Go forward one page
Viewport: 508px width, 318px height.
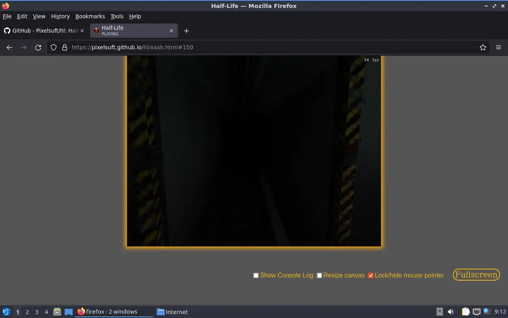pyautogui.click(x=24, y=47)
